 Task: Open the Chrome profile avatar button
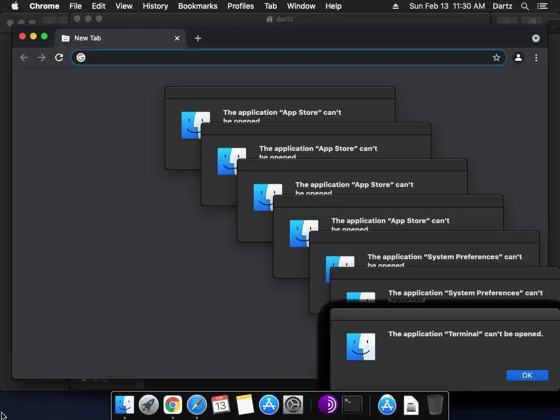point(518,57)
